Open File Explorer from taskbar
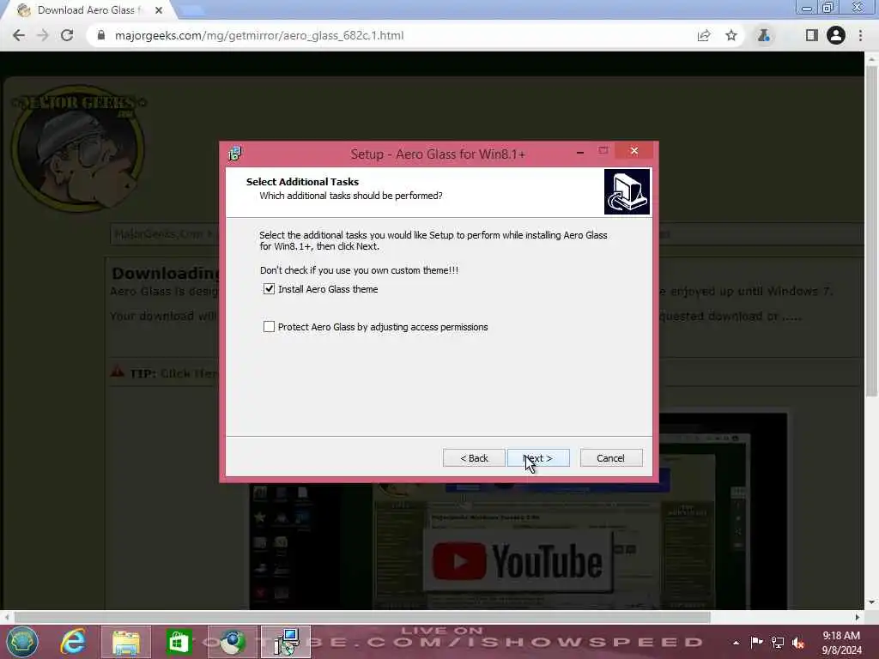The image size is (879, 659). click(x=126, y=642)
